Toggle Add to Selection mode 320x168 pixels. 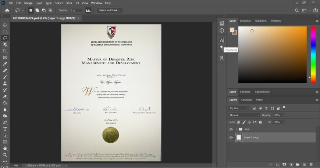pos(37,10)
